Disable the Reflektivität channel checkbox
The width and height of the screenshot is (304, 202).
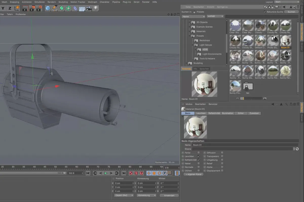[199, 160]
